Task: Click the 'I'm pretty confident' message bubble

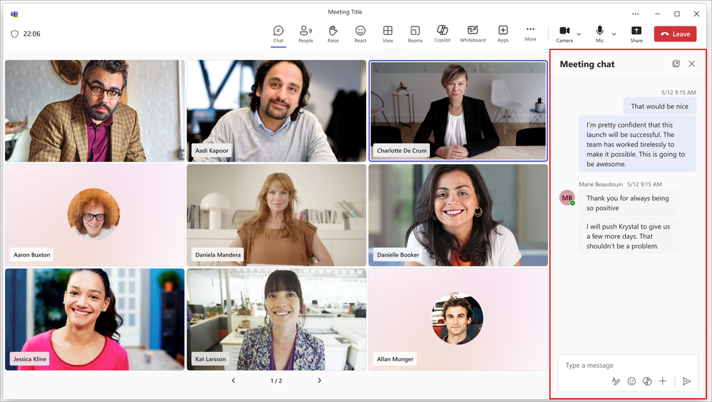Action: [637, 144]
